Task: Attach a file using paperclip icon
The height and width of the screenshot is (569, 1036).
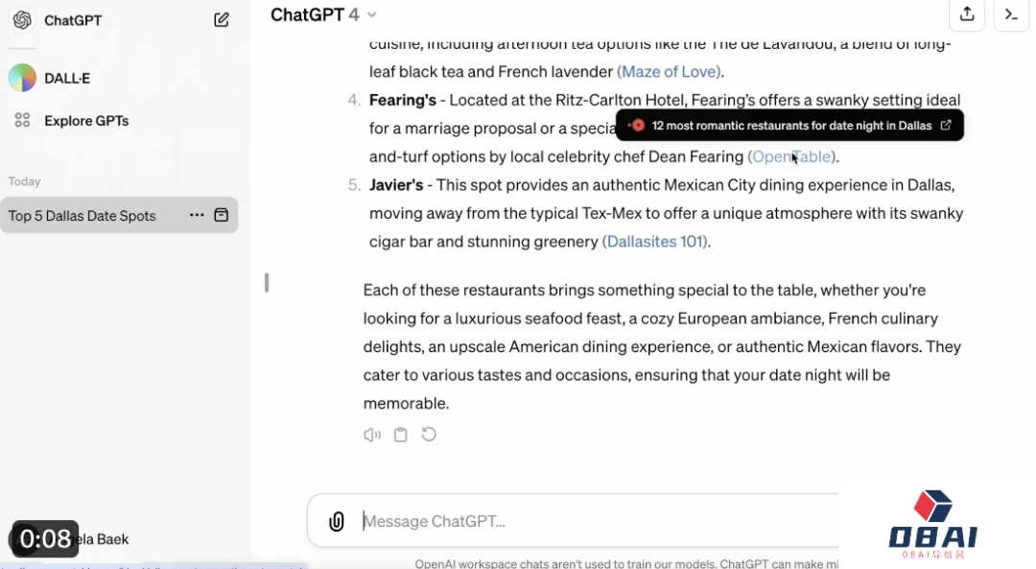Action: coord(337,521)
